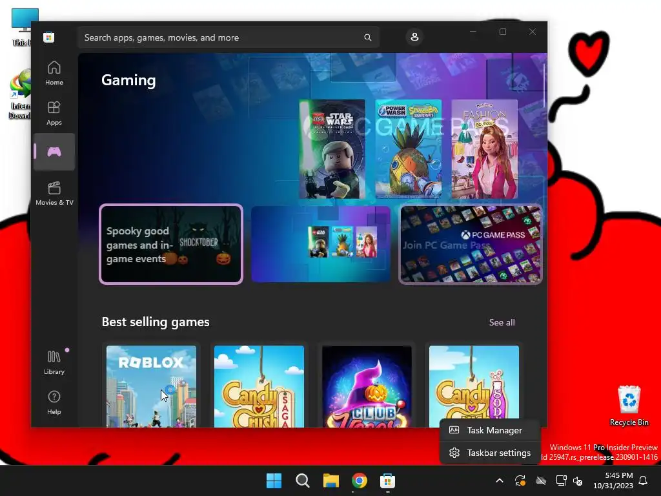Viewport: 661px width, 496px height.
Task: Open PowerWash SpongeBob game cover
Action: (409, 149)
